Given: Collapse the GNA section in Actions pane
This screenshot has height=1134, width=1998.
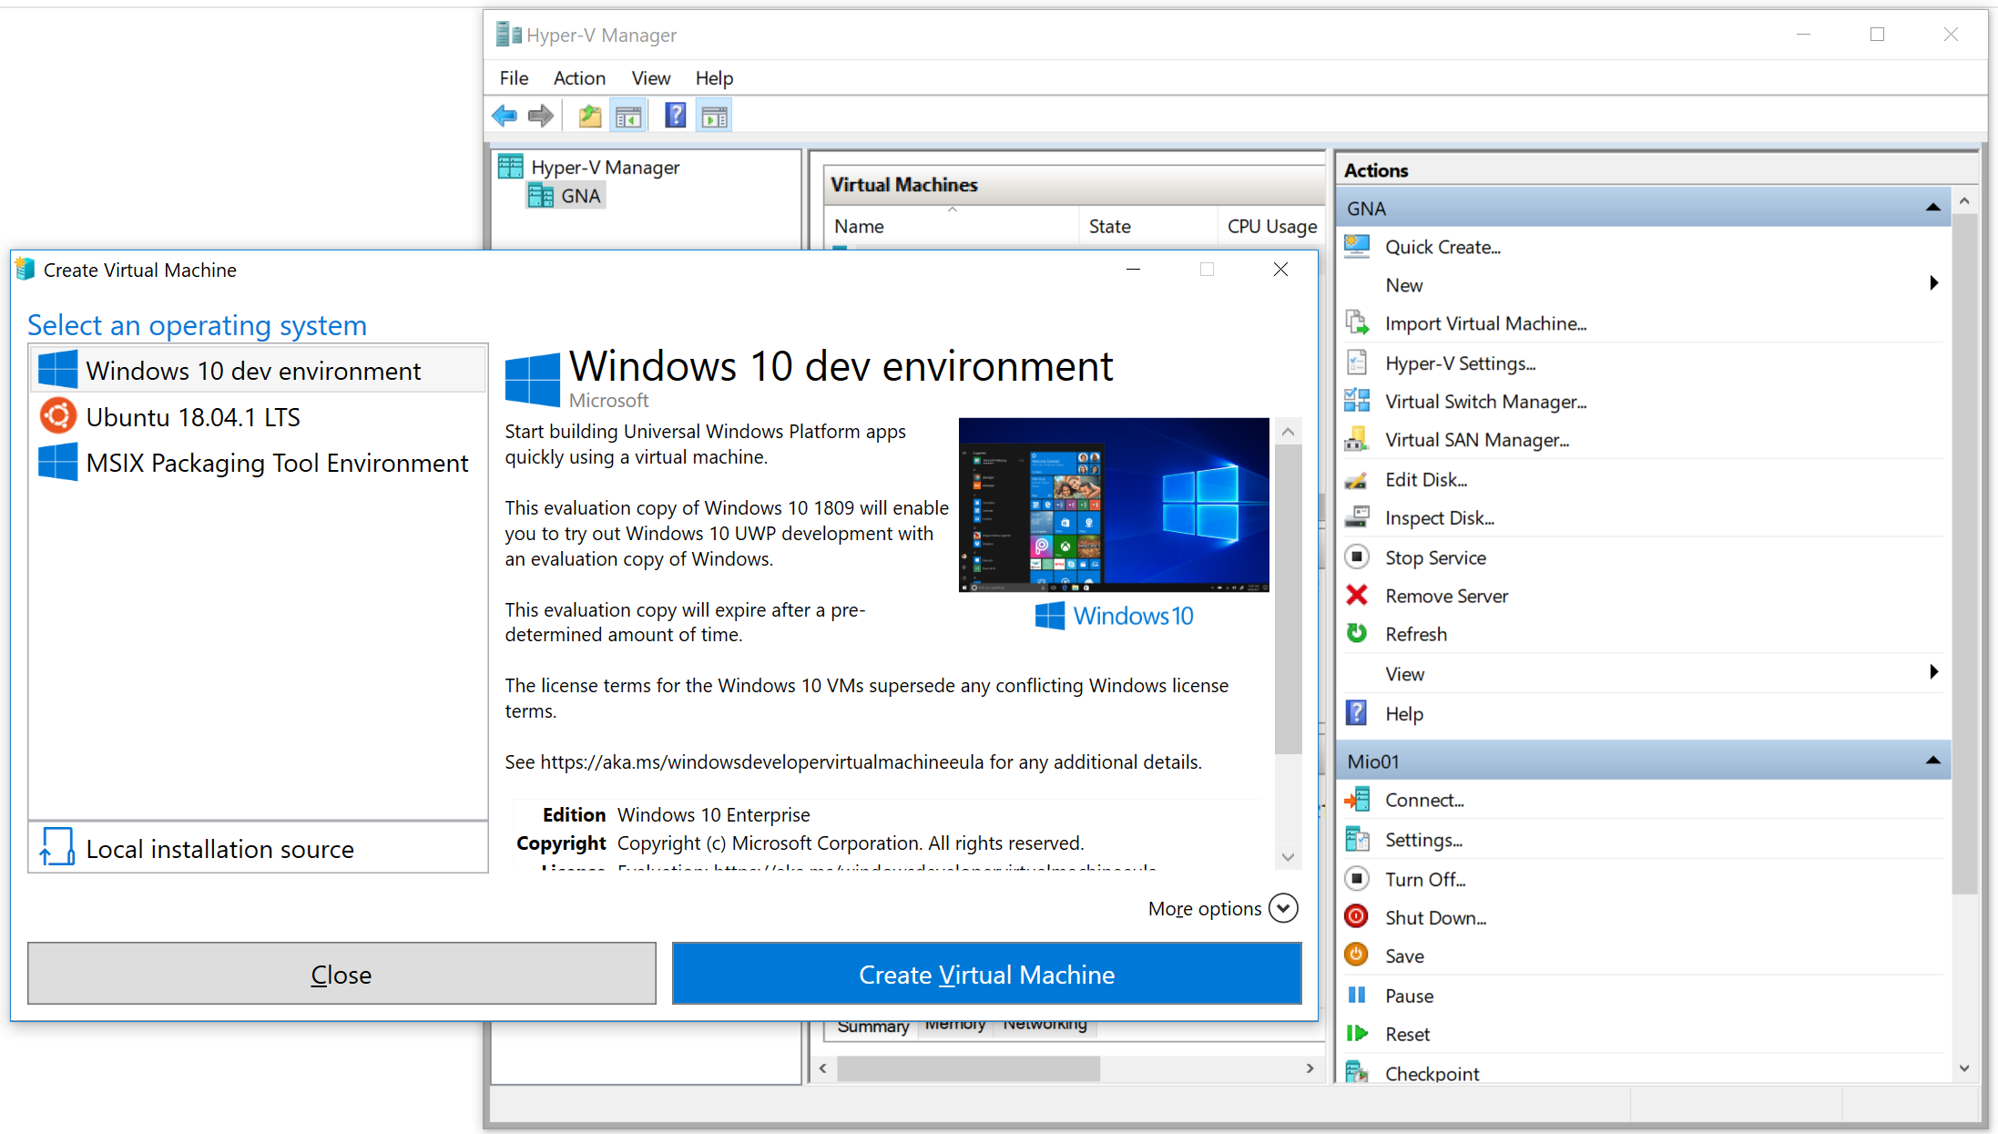Looking at the screenshot, I should (x=1933, y=209).
